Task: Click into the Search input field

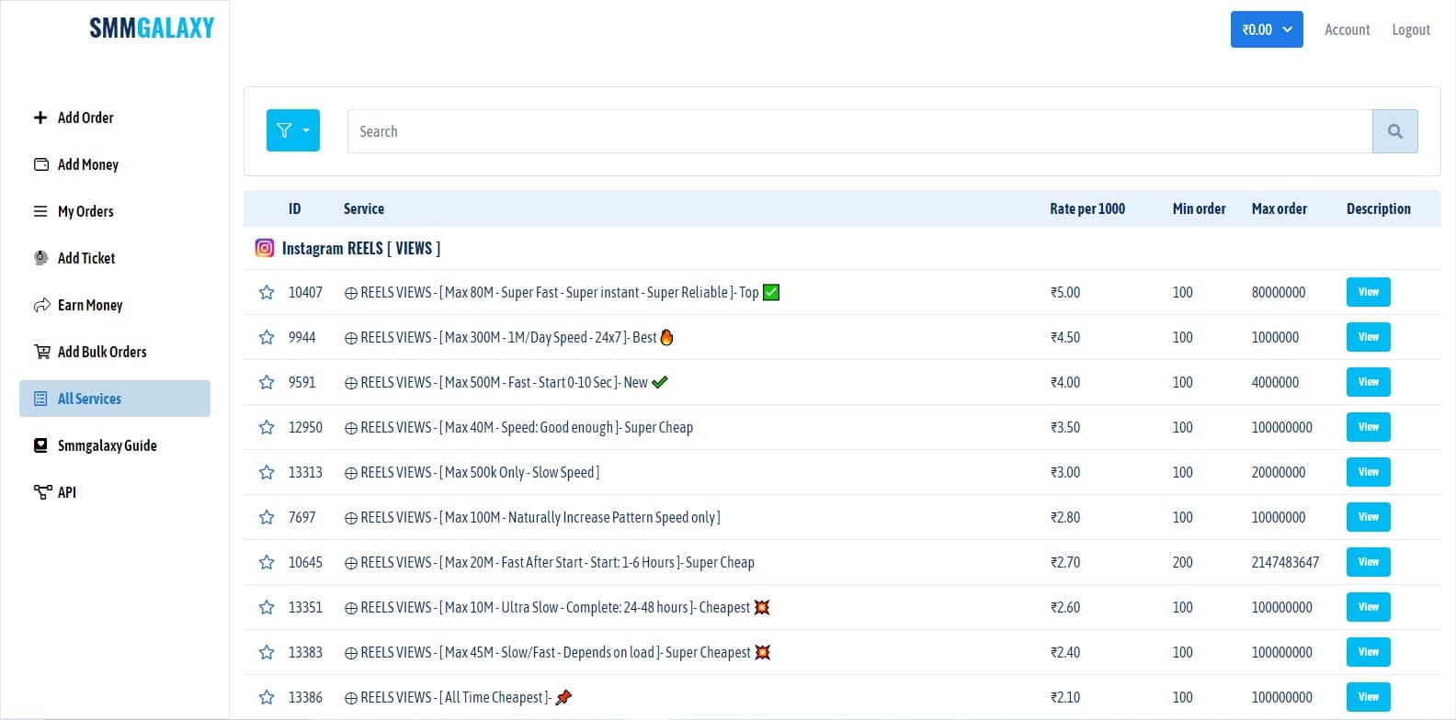Action: (x=859, y=131)
